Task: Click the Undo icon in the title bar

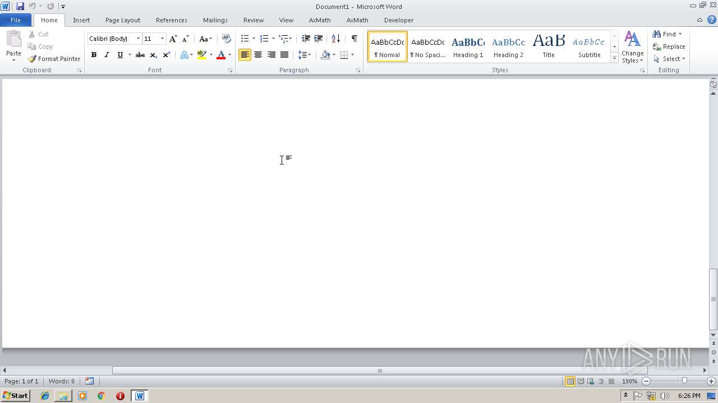Action: click(x=32, y=6)
